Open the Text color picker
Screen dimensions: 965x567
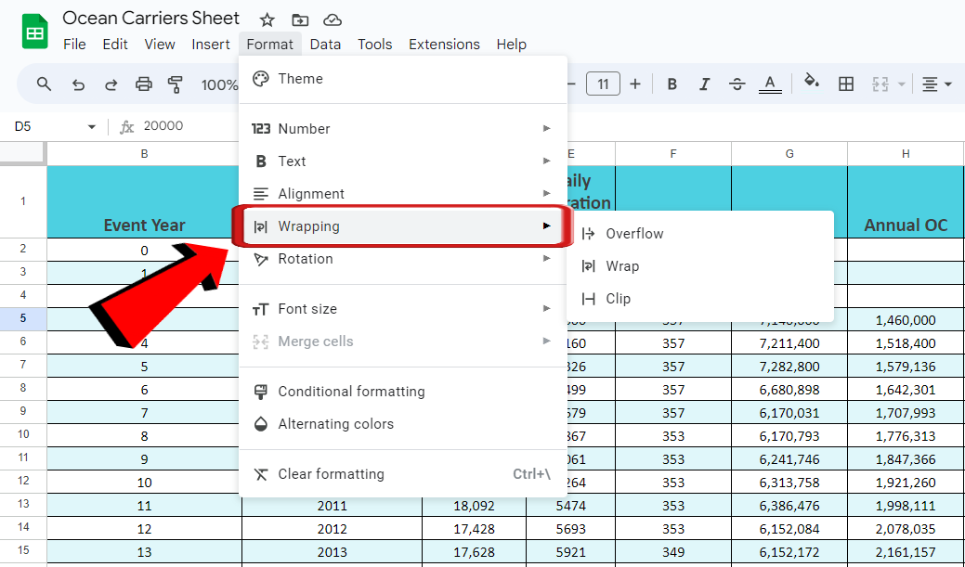tap(769, 84)
